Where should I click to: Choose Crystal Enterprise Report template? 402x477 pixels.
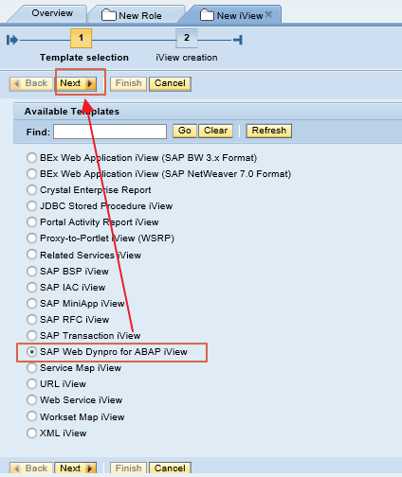tap(31, 189)
